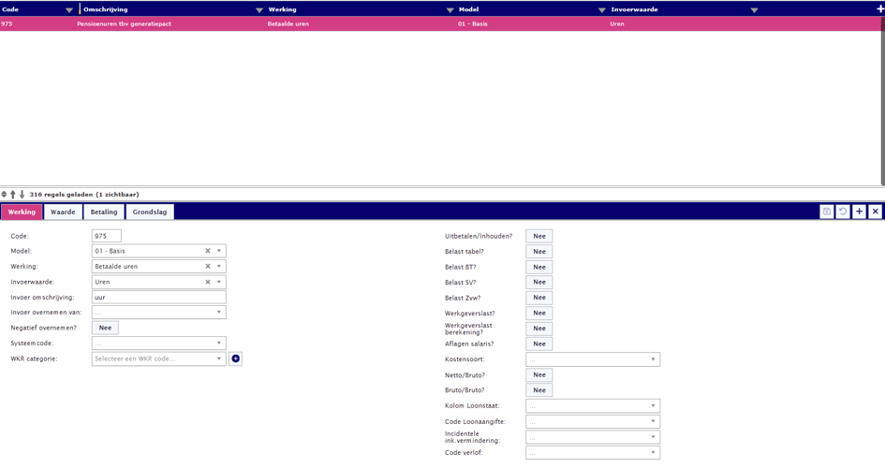Open the Code verlof dropdown
This screenshot has width=885, height=468.
tap(593, 452)
